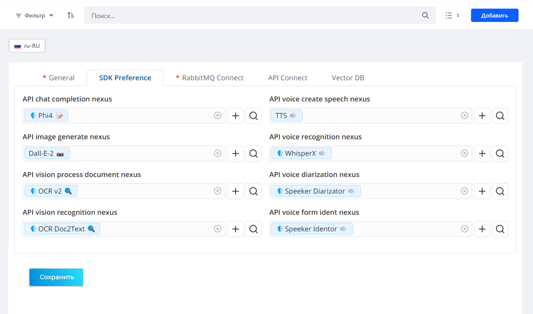Open the ru-RU language selector
Image resolution: width=533 pixels, height=314 pixels.
27,46
